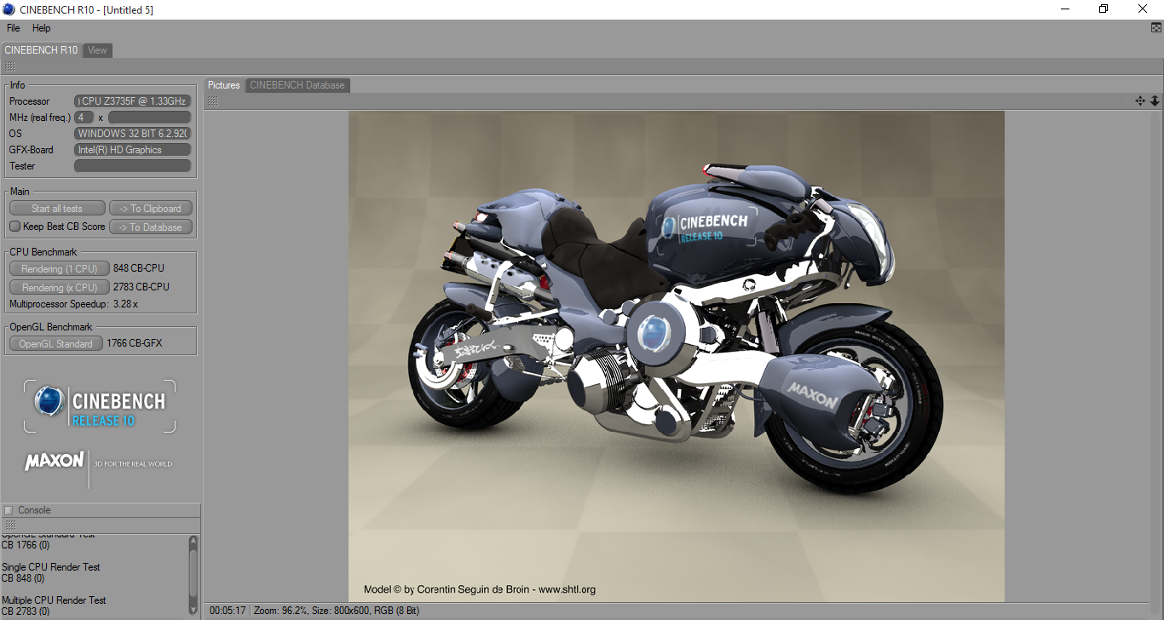Send results with To Database button

click(x=151, y=227)
